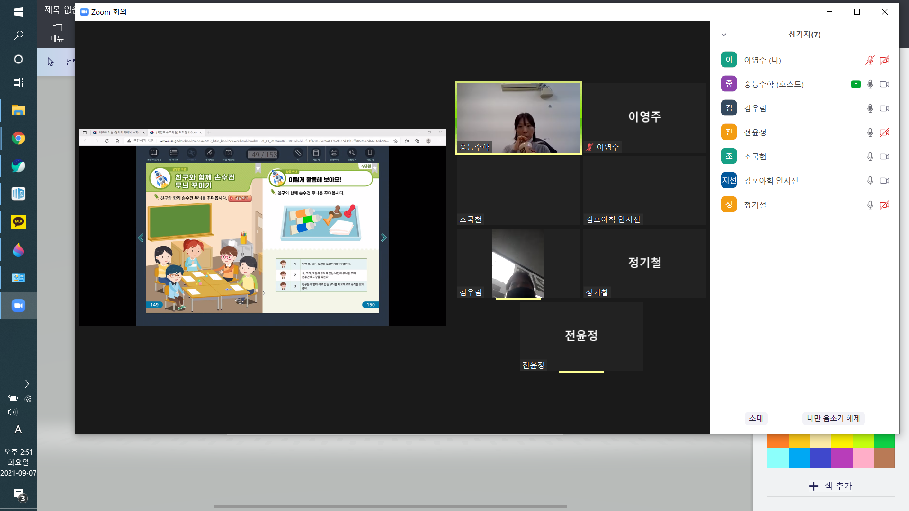Viewport: 909px width, 511px height.
Task: Collapse the participants panel with the chevron
Action: (724, 35)
